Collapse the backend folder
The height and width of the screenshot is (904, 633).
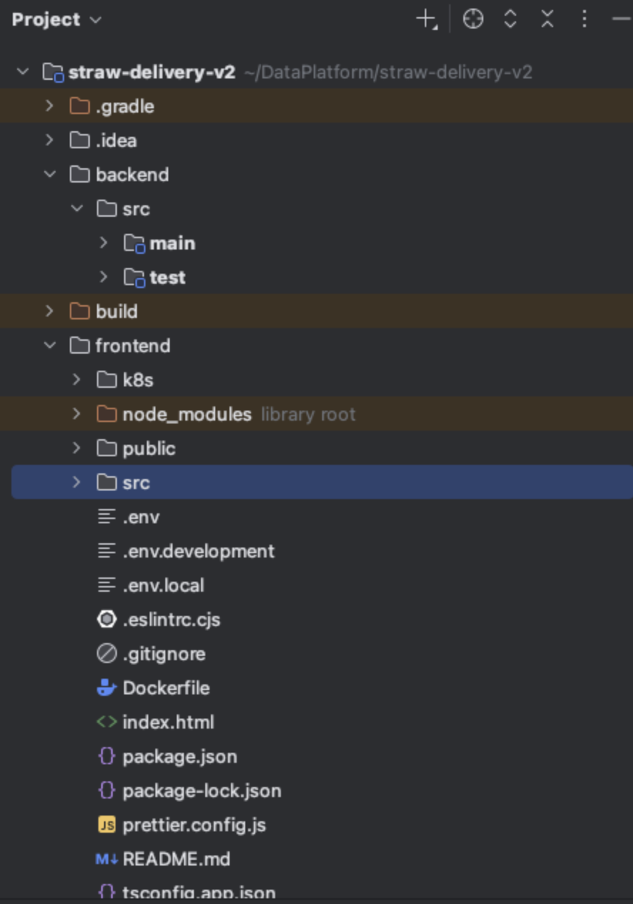49,175
